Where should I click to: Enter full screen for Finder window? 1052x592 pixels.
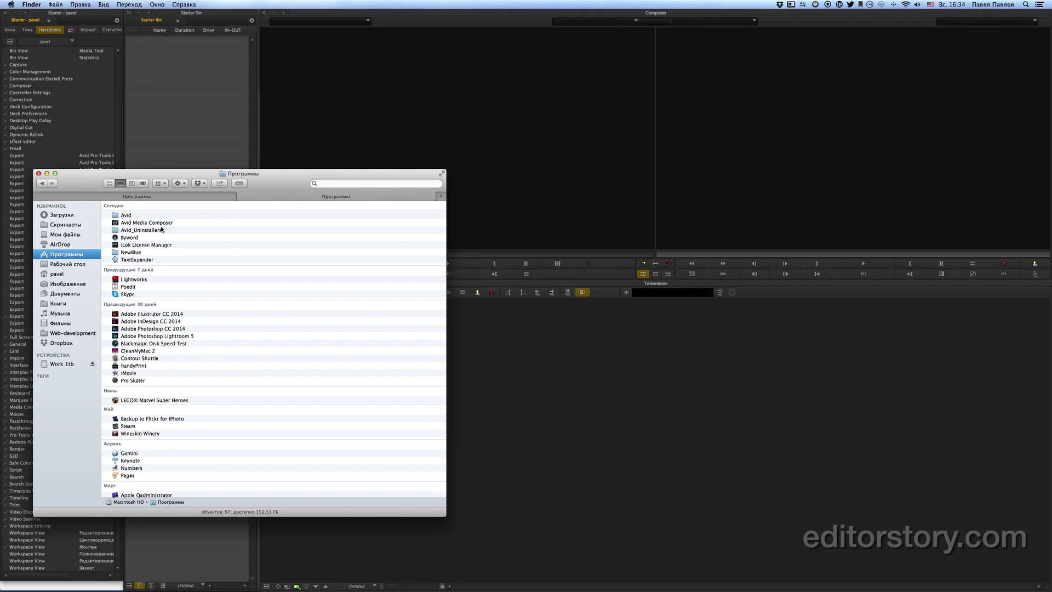441,174
